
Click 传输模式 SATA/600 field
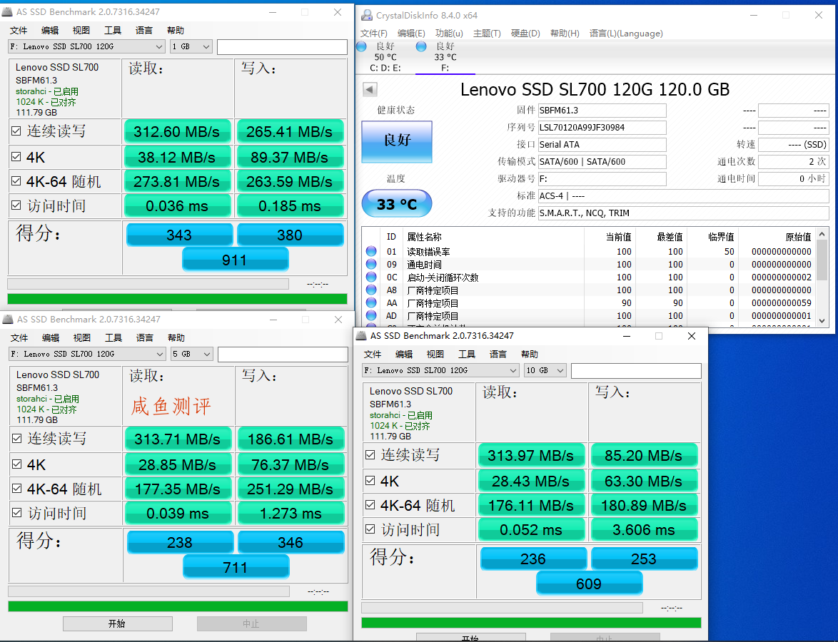click(602, 161)
